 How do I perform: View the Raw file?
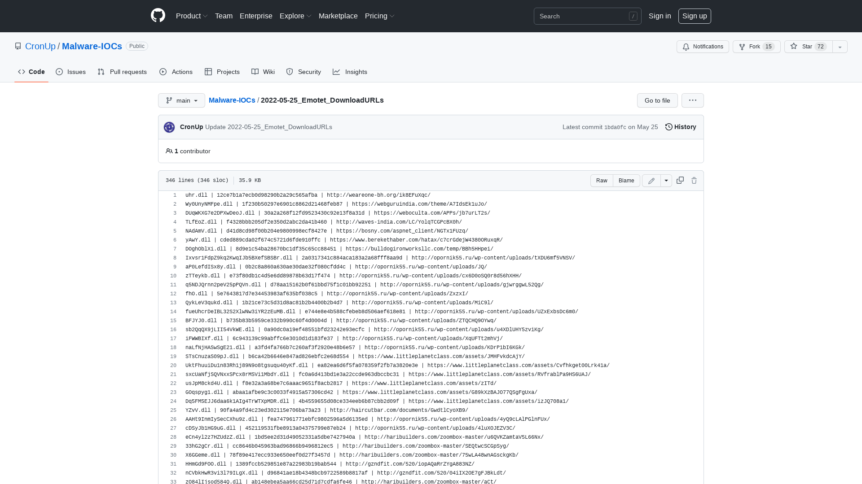click(602, 181)
